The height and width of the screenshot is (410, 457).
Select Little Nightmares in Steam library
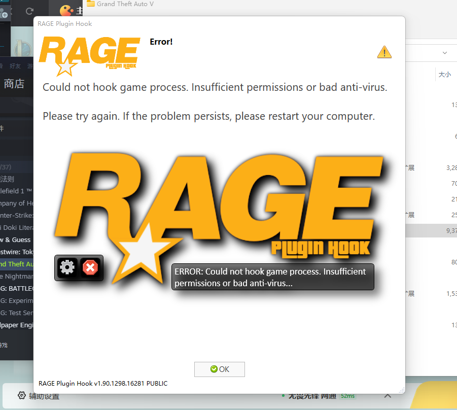17,276
